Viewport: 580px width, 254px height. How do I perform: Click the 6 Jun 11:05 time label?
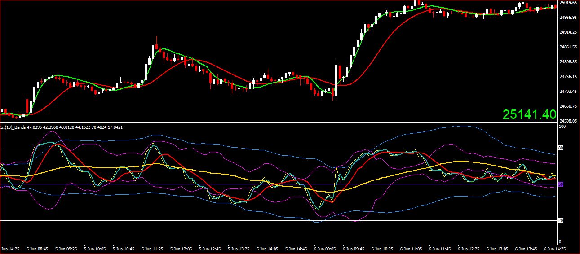tap(412, 248)
